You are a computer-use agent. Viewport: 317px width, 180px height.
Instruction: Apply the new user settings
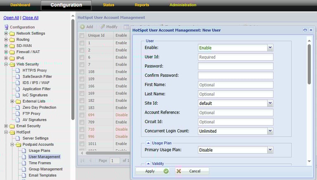click(x=152, y=171)
